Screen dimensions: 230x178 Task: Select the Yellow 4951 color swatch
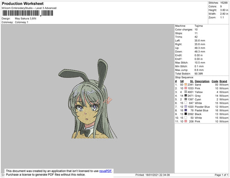tap(186, 92)
